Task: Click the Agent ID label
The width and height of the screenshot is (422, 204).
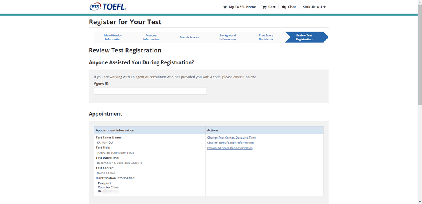Action: [x=101, y=84]
